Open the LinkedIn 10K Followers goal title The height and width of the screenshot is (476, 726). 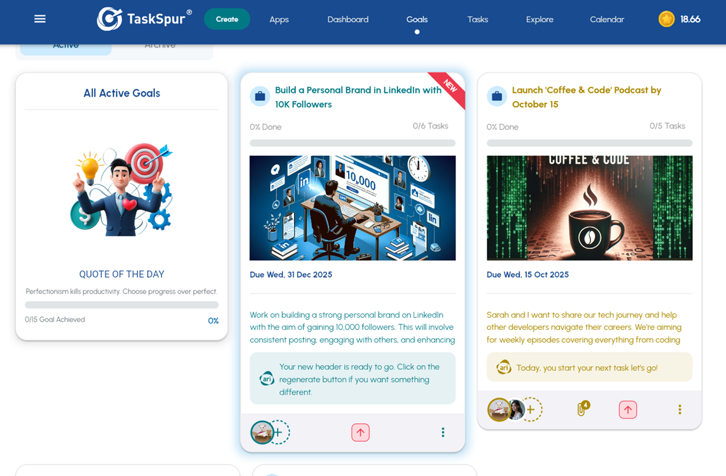pyautogui.click(x=358, y=97)
